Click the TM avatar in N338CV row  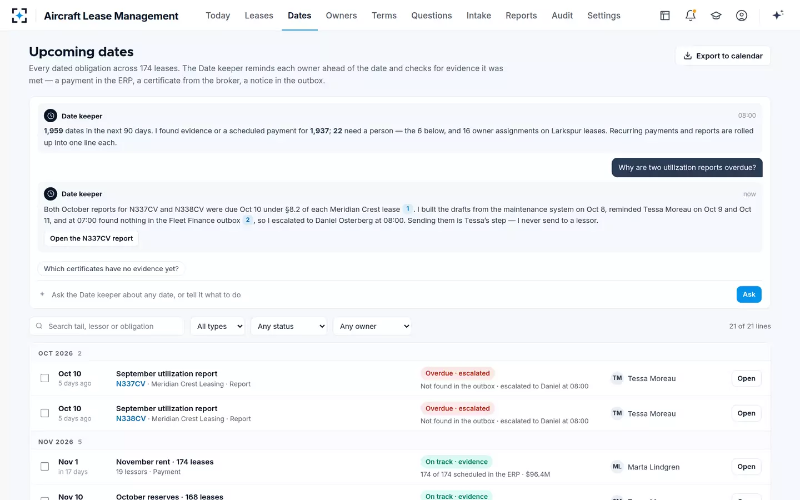click(x=617, y=413)
